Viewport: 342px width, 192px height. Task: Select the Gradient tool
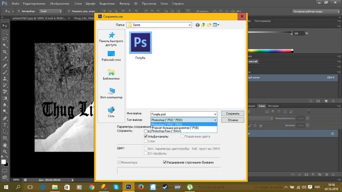pyautogui.click(x=5, y=98)
